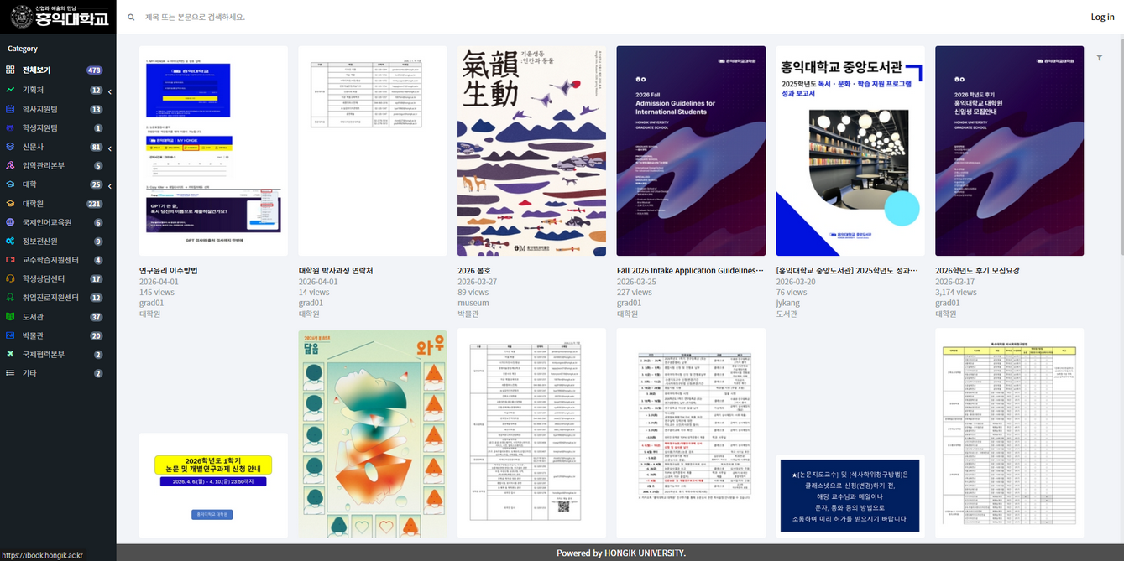
Task: Click the 도서관 book icon
Action: pyautogui.click(x=10, y=317)
